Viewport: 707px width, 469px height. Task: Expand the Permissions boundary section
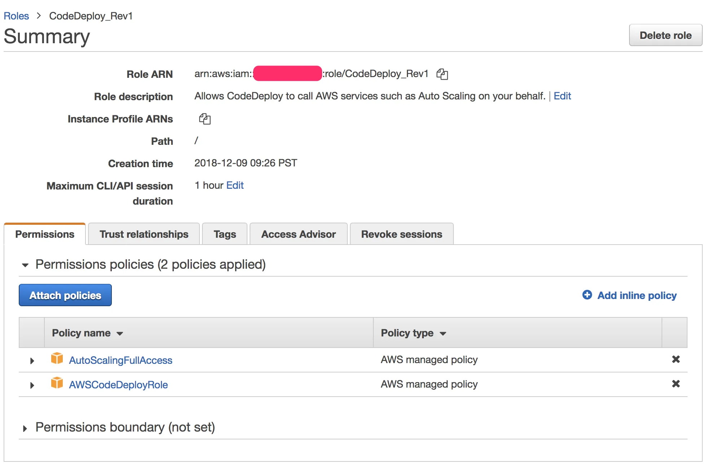[x=25, y=428]
